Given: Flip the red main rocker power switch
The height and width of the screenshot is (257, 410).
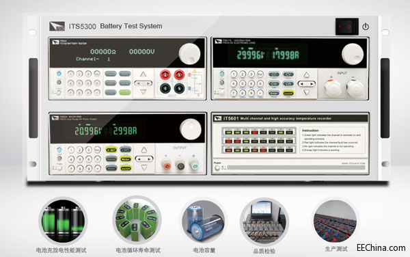Looking at the screenshot, I should (346, 27).
